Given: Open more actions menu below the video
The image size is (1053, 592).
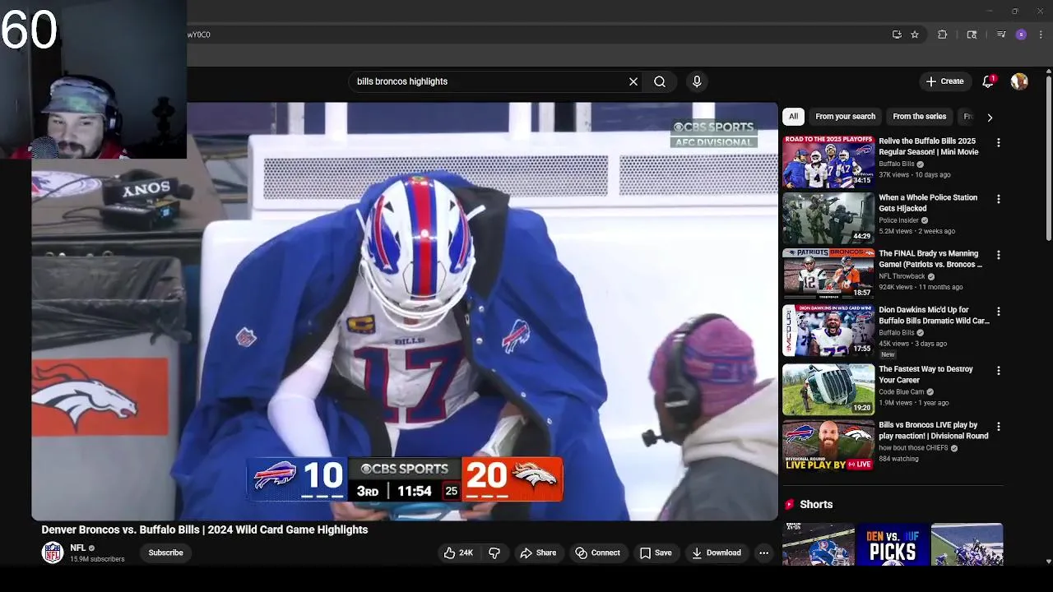Looking at the screenshot, I should [763, 553].
